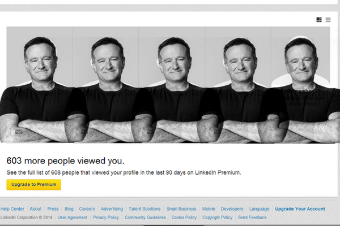Open the Privacy Policy link
This screenshot has height=226, width=340.
106,218
